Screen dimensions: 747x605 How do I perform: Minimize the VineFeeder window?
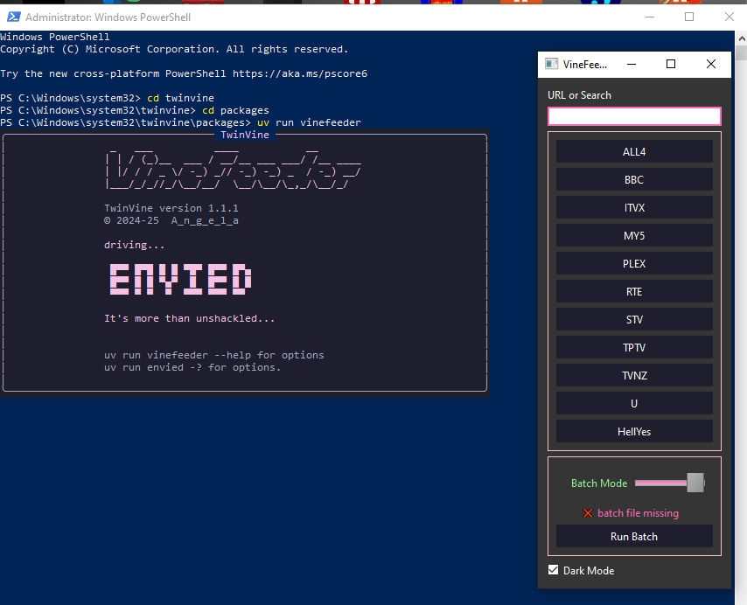(x=632, y=65)
